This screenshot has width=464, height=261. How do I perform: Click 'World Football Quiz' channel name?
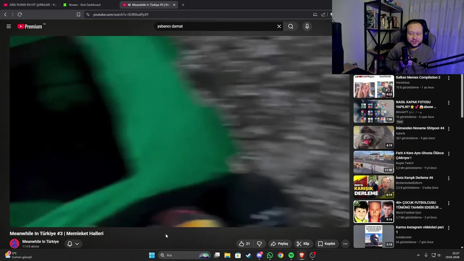point(409,212)
